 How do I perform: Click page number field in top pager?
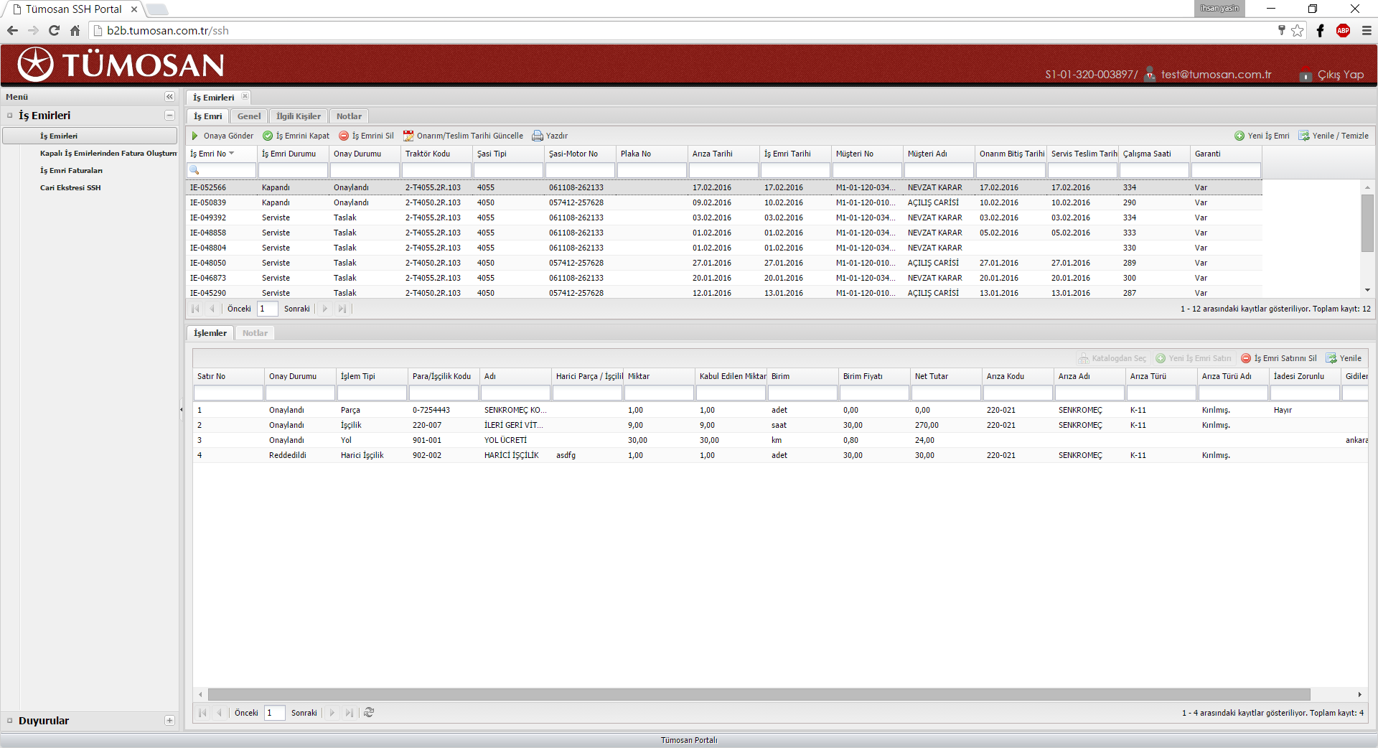pyautogui.click(x=267, y=309)
